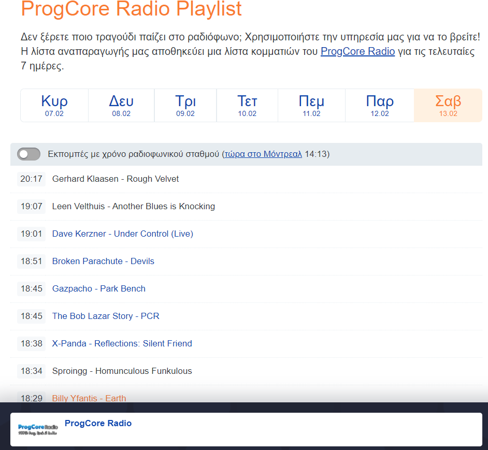The image size is (488, 450).
Task: Open the ProgCore Radio link in the description
Action: tap(357, 51)
